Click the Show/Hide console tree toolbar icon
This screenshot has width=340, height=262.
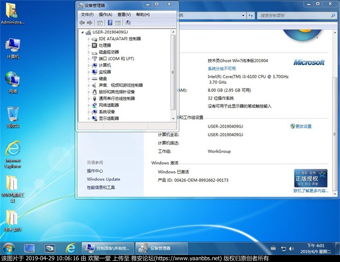(100, 23)
